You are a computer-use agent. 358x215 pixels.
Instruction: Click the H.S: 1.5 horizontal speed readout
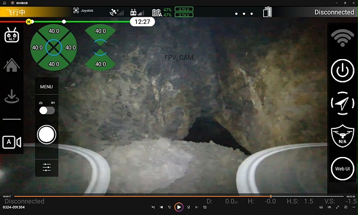(x=300, y=201)
